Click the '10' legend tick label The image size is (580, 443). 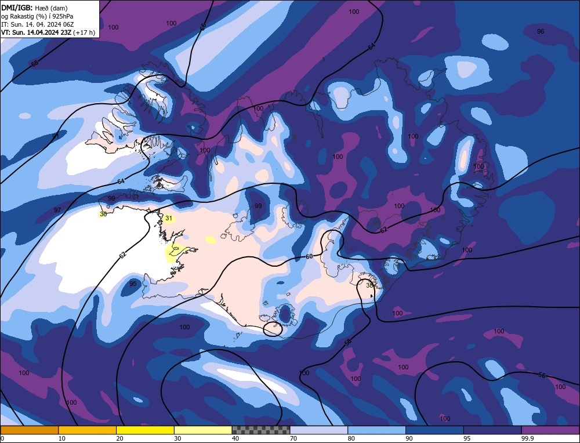(62, 438)
